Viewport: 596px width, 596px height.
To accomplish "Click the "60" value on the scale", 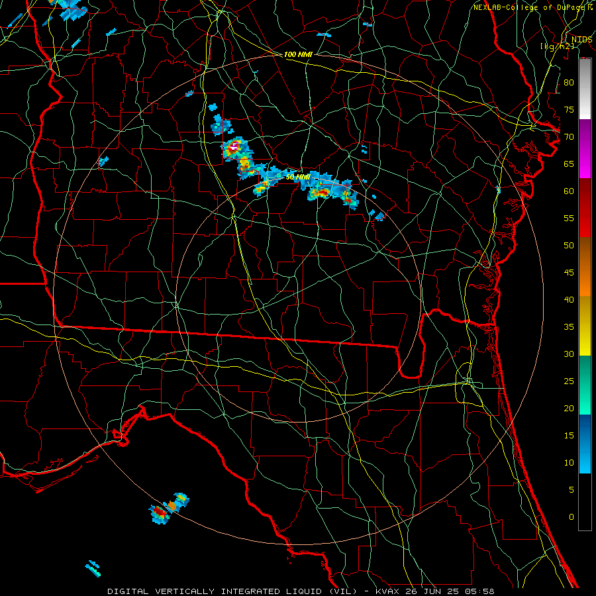I will (569, 191).
